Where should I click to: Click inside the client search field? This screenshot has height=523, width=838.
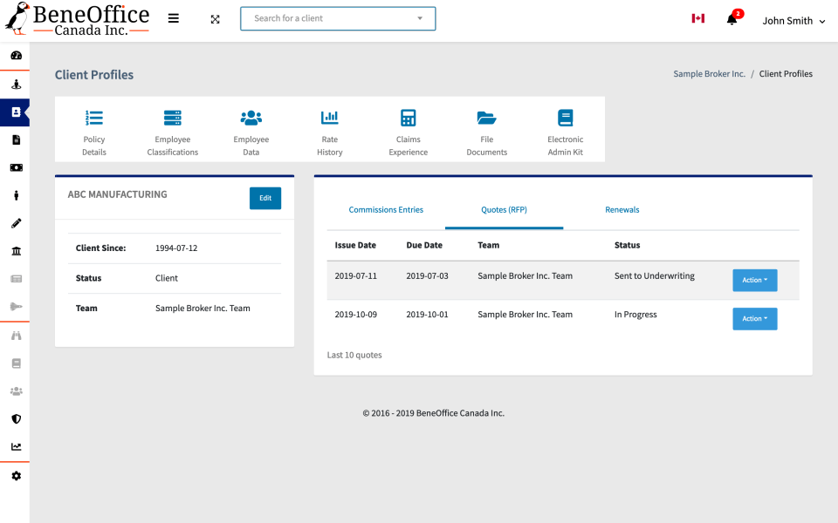(323, 17)
